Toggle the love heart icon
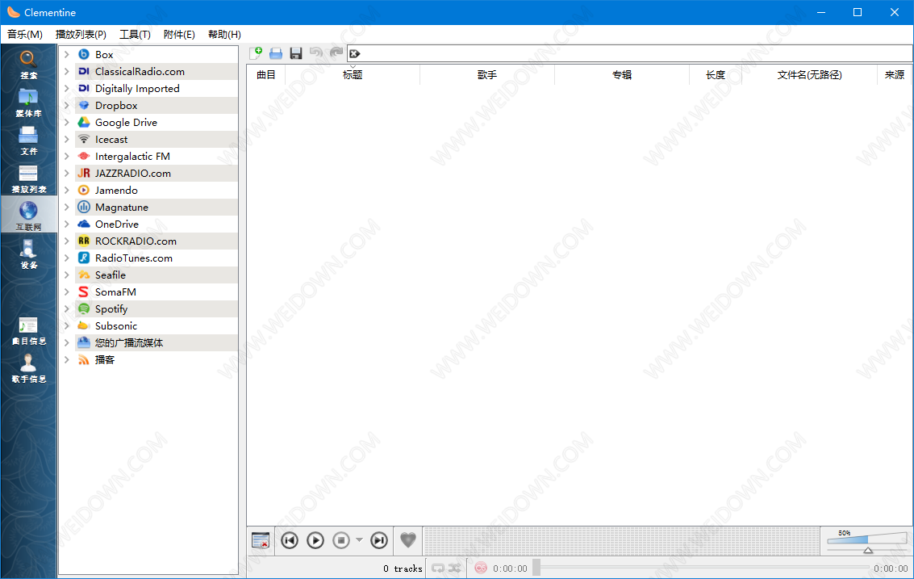Screen dimensions: 914x579 coord(408,540)
